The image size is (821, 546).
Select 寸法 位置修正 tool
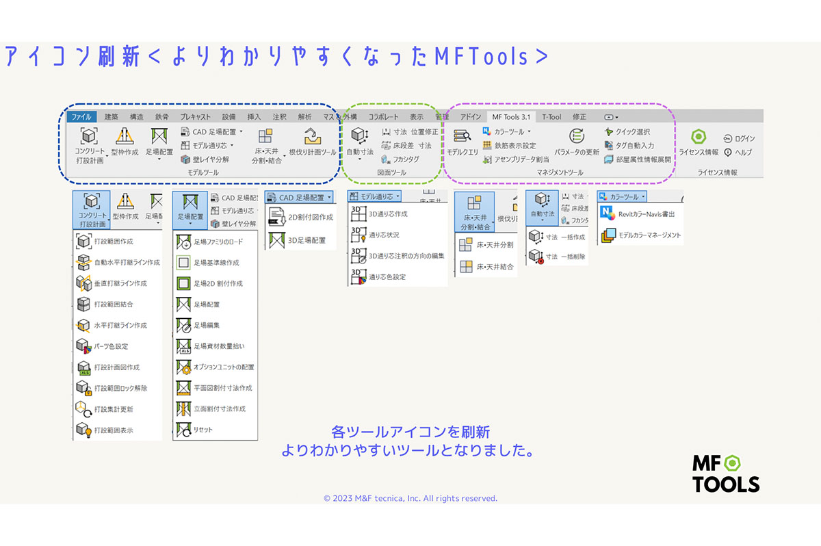[410, 131]
